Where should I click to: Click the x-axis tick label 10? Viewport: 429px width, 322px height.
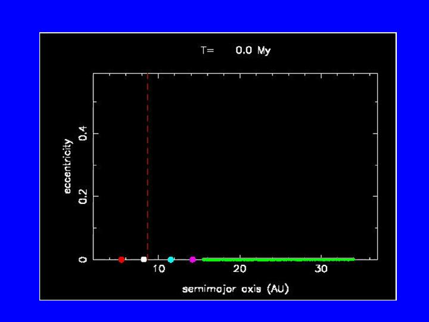tap(158, 270)
